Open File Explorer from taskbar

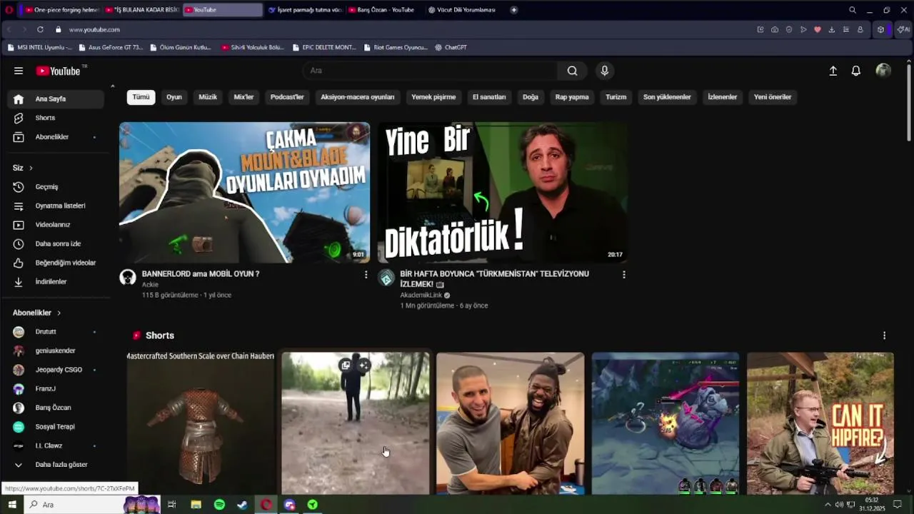click(196, 505)
